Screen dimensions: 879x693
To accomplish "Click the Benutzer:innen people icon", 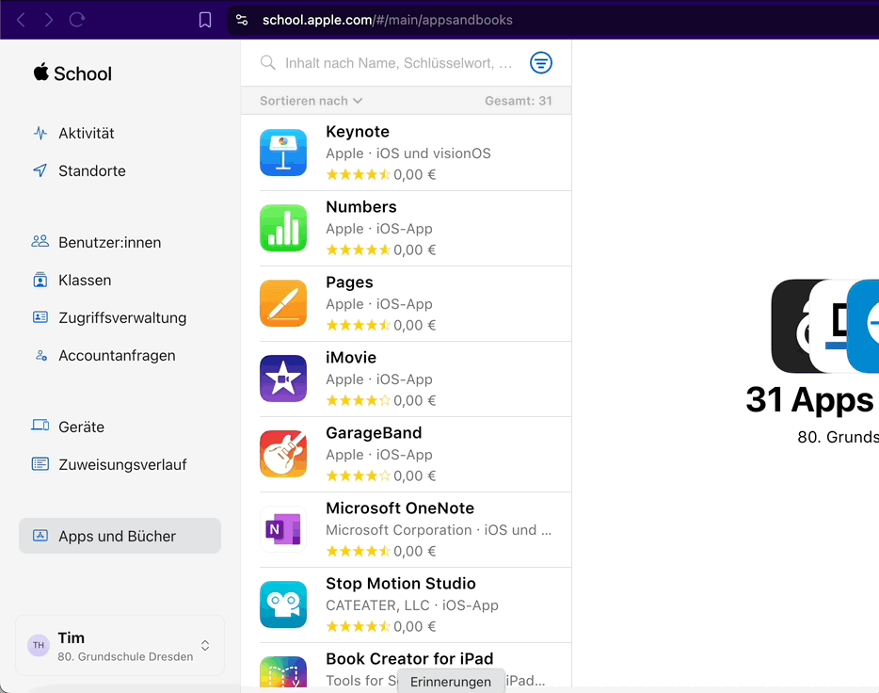I will click(x=40, y=242).
